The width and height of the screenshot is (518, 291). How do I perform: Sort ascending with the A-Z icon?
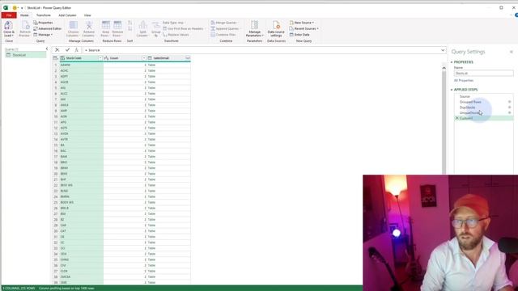[x=129, y=23]
